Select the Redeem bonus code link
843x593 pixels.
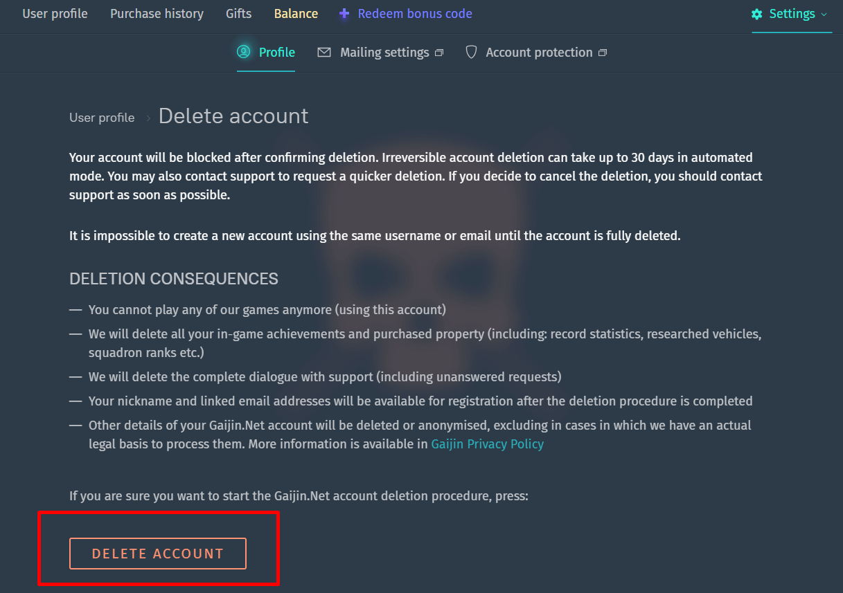click(x=414, y=14)
